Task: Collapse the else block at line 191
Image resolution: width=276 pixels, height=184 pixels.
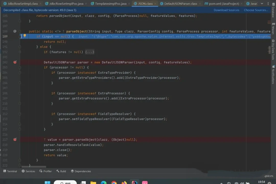Action: [x=20, y=47]
